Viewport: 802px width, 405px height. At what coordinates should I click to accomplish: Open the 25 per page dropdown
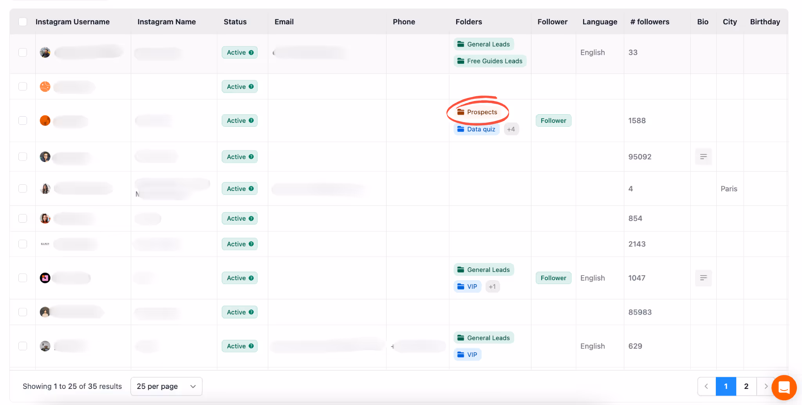(x=166, y=386)
